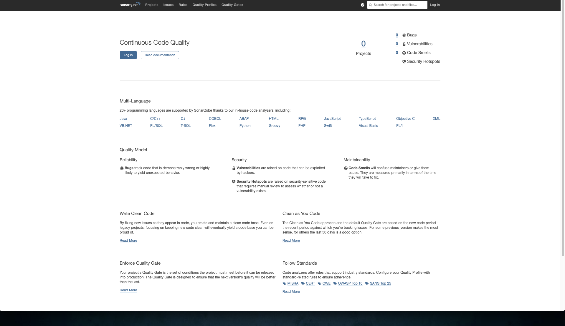Open the C/C++ language link
Image resolution: width=565 pixels, height=326 pixels.
[x=156, y=119]
